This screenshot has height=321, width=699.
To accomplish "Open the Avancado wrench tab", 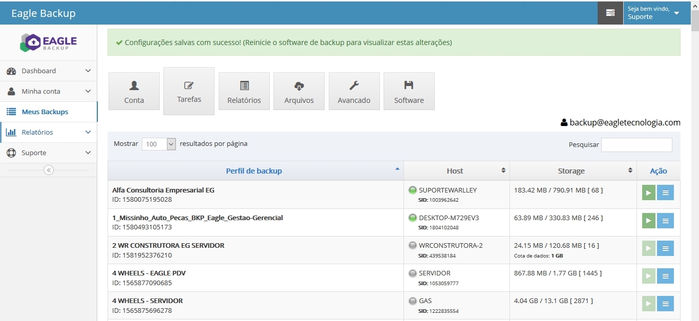I will [354, 91].
